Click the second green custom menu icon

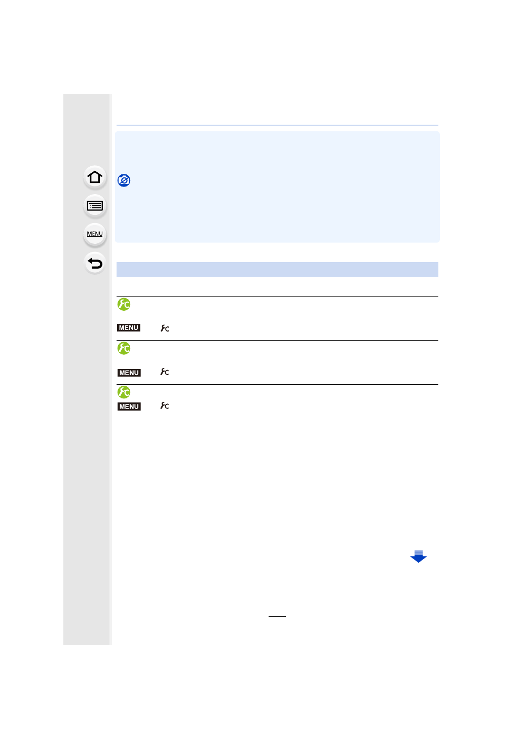[x=124, y=348]
